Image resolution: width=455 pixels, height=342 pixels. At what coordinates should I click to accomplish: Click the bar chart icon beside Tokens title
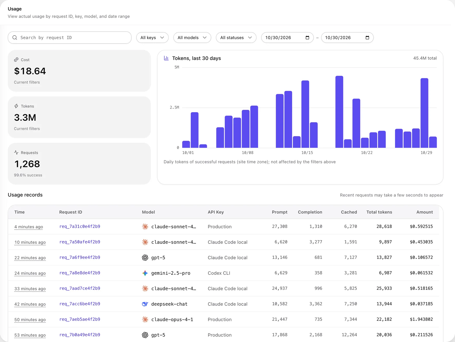[x=166, y=58]
